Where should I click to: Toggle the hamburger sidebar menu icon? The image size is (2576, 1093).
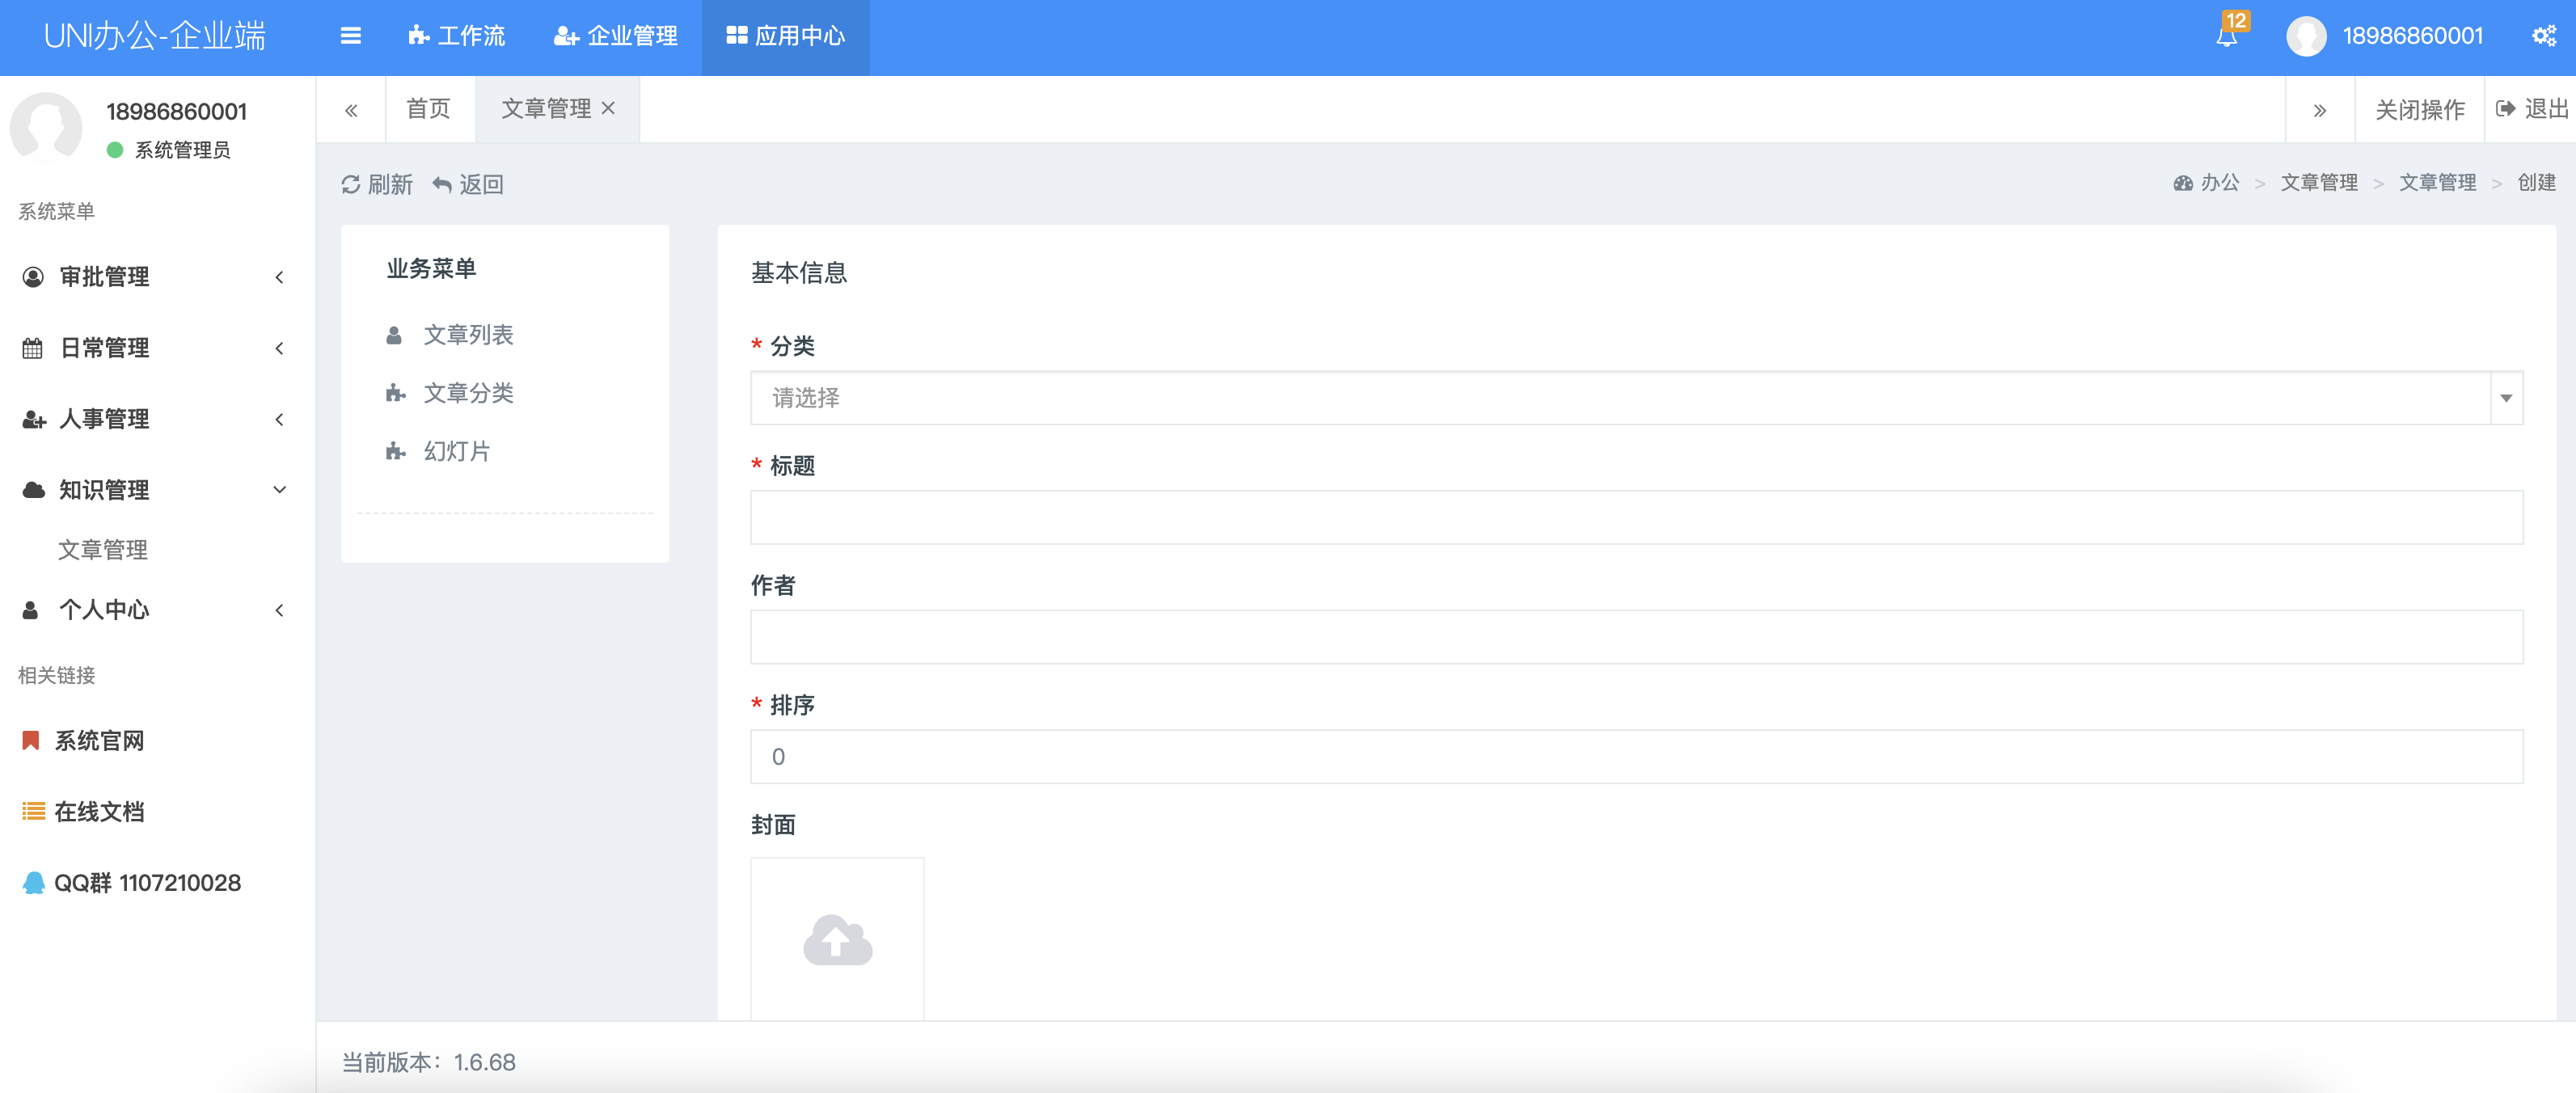(350, 37)
